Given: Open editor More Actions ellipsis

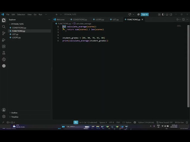Looking at the screenshot, I should [187, 20].
